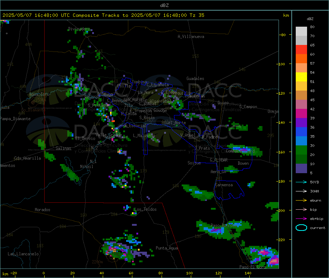The image size is (329, 278).
Task: Click the Carmensa map label
Action: (224, 185)
